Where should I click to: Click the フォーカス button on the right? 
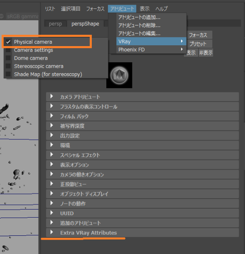pyautogui.click(x=198, y=35)
